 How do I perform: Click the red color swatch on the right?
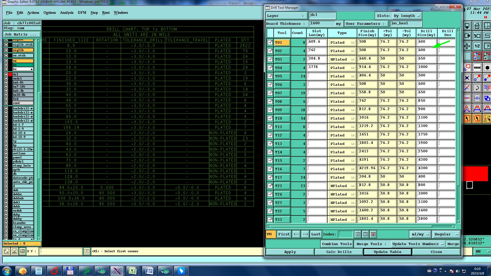pos(475,174)
